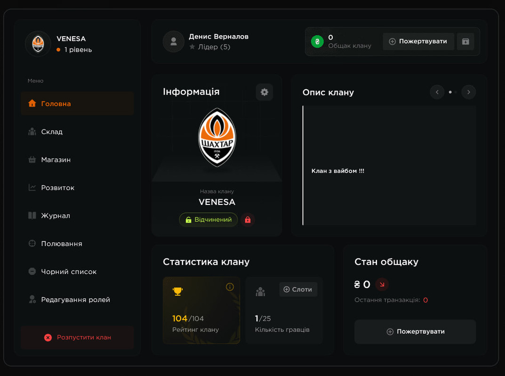Image resolution: width=505 pixels, height=376 pixels.
Task: Click the info icon on rating card
Action: coord(230,287)
